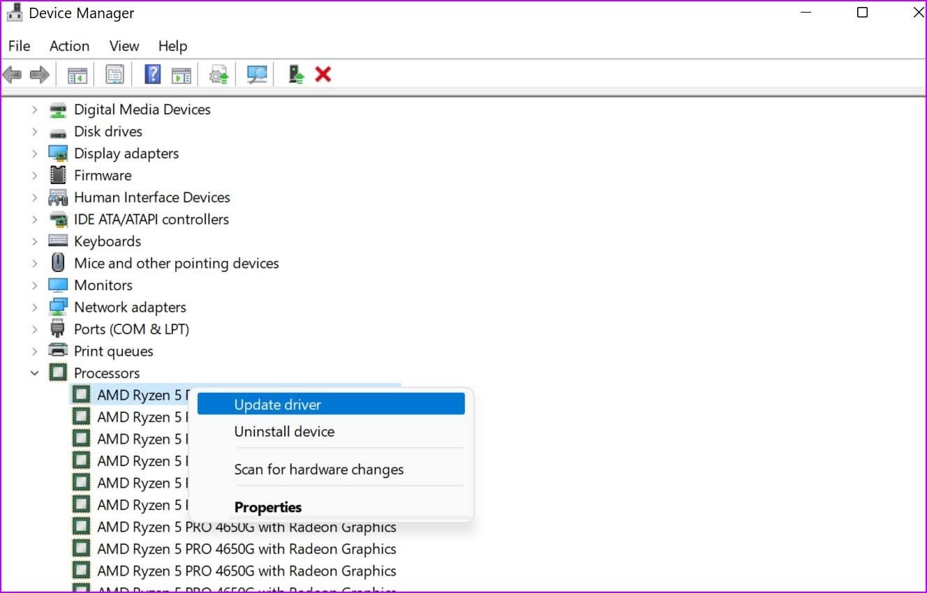The width and height of the screenshot is (927, 593).
Task: Click the gear with green arrow toolbar icon
Action: tap(220, 74)
